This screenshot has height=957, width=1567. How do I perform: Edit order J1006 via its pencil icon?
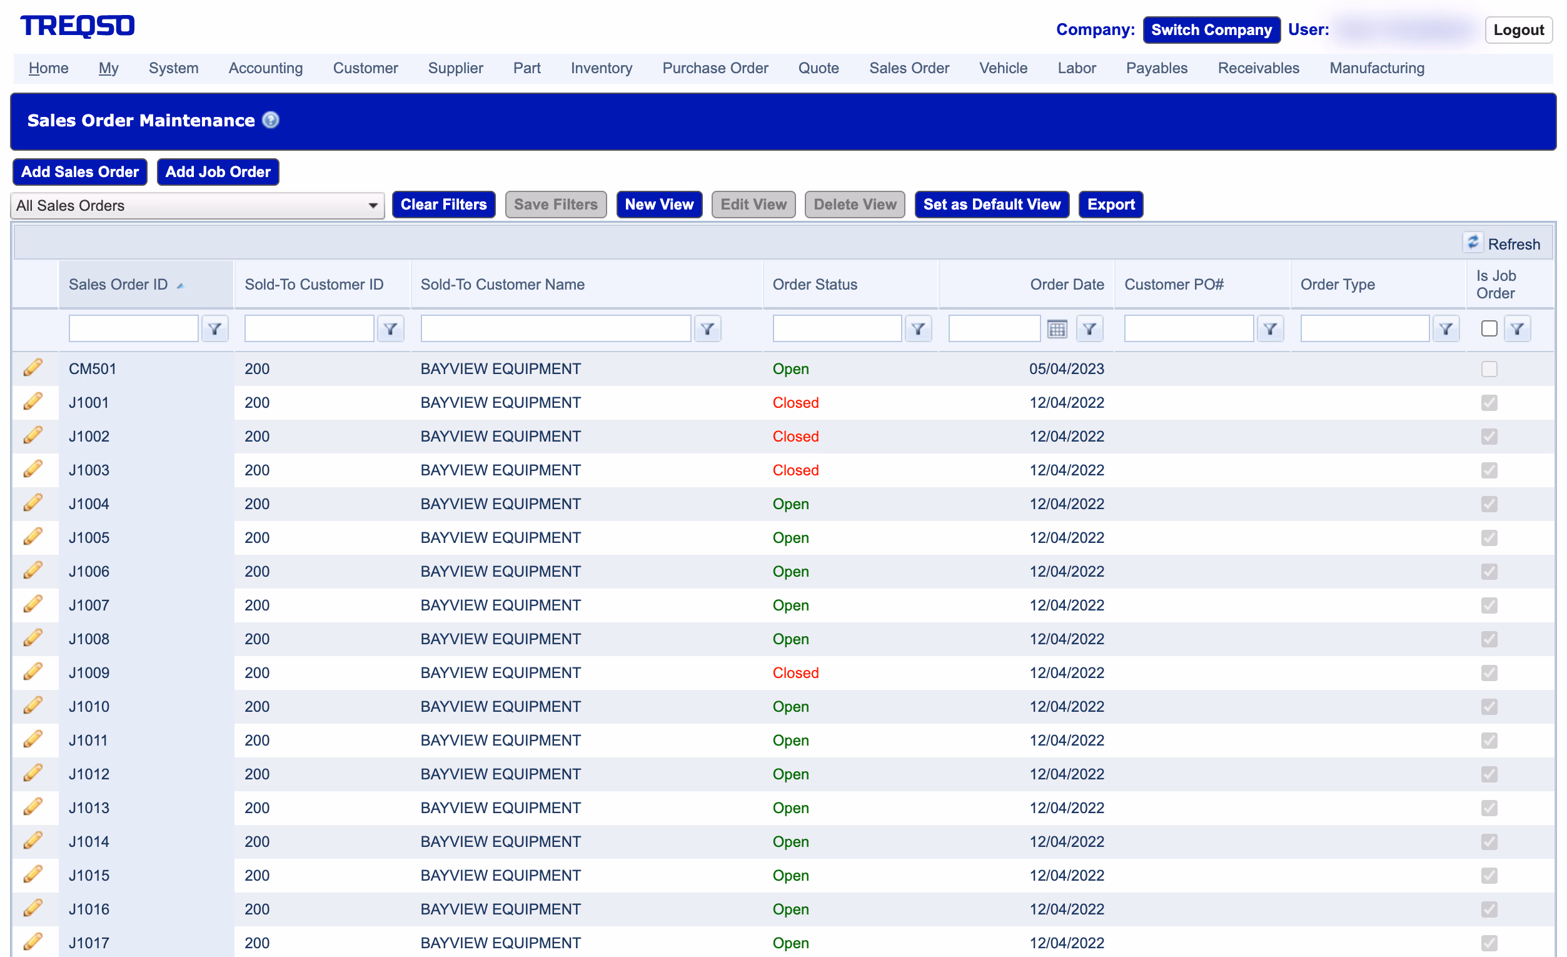pyautogui.click(x=33, y=570)
